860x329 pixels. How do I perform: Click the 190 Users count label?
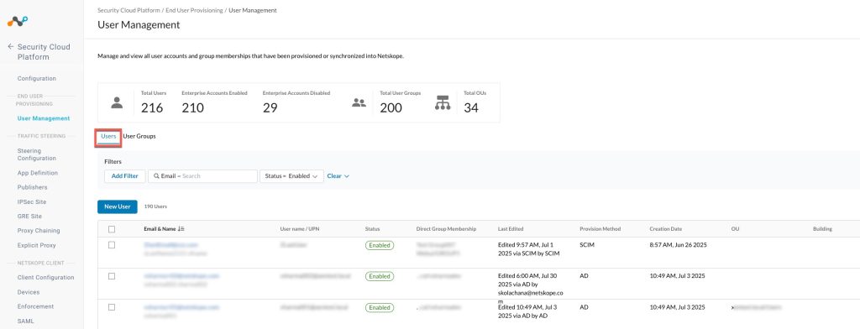tap(155, 206)
